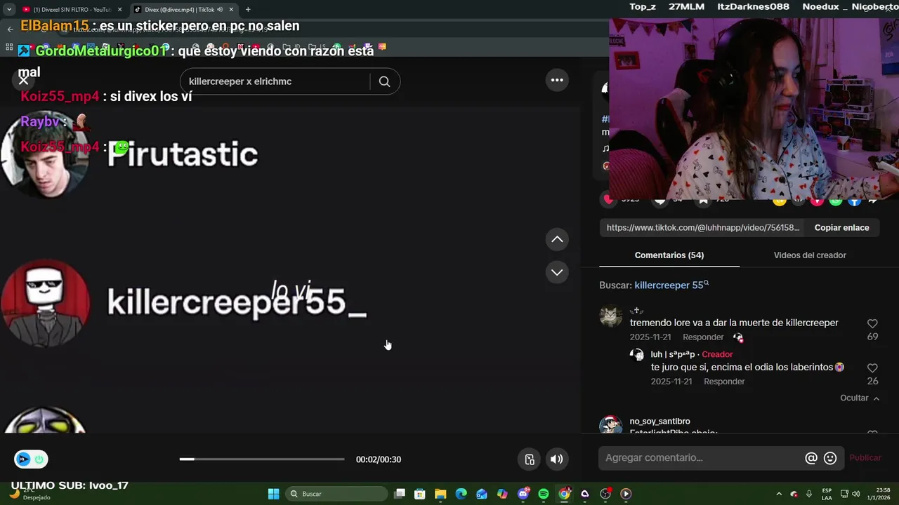Open weather widget showing Despejado
Image resolution: width=899 pixels, height=505 pixels.
pos(31,494)
